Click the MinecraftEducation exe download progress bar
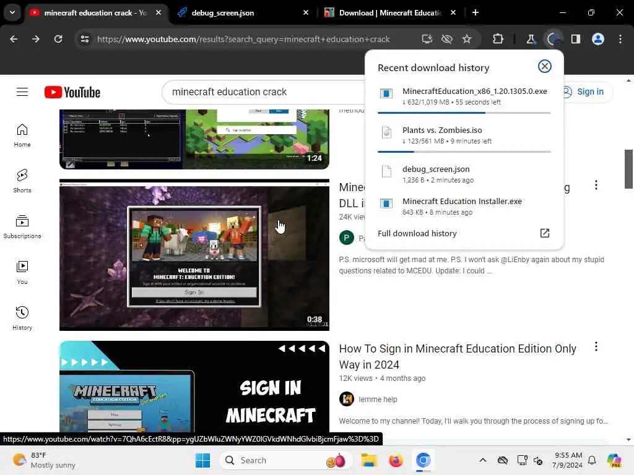The height and width of the screenshot is (475, 634). coord(464,113)
